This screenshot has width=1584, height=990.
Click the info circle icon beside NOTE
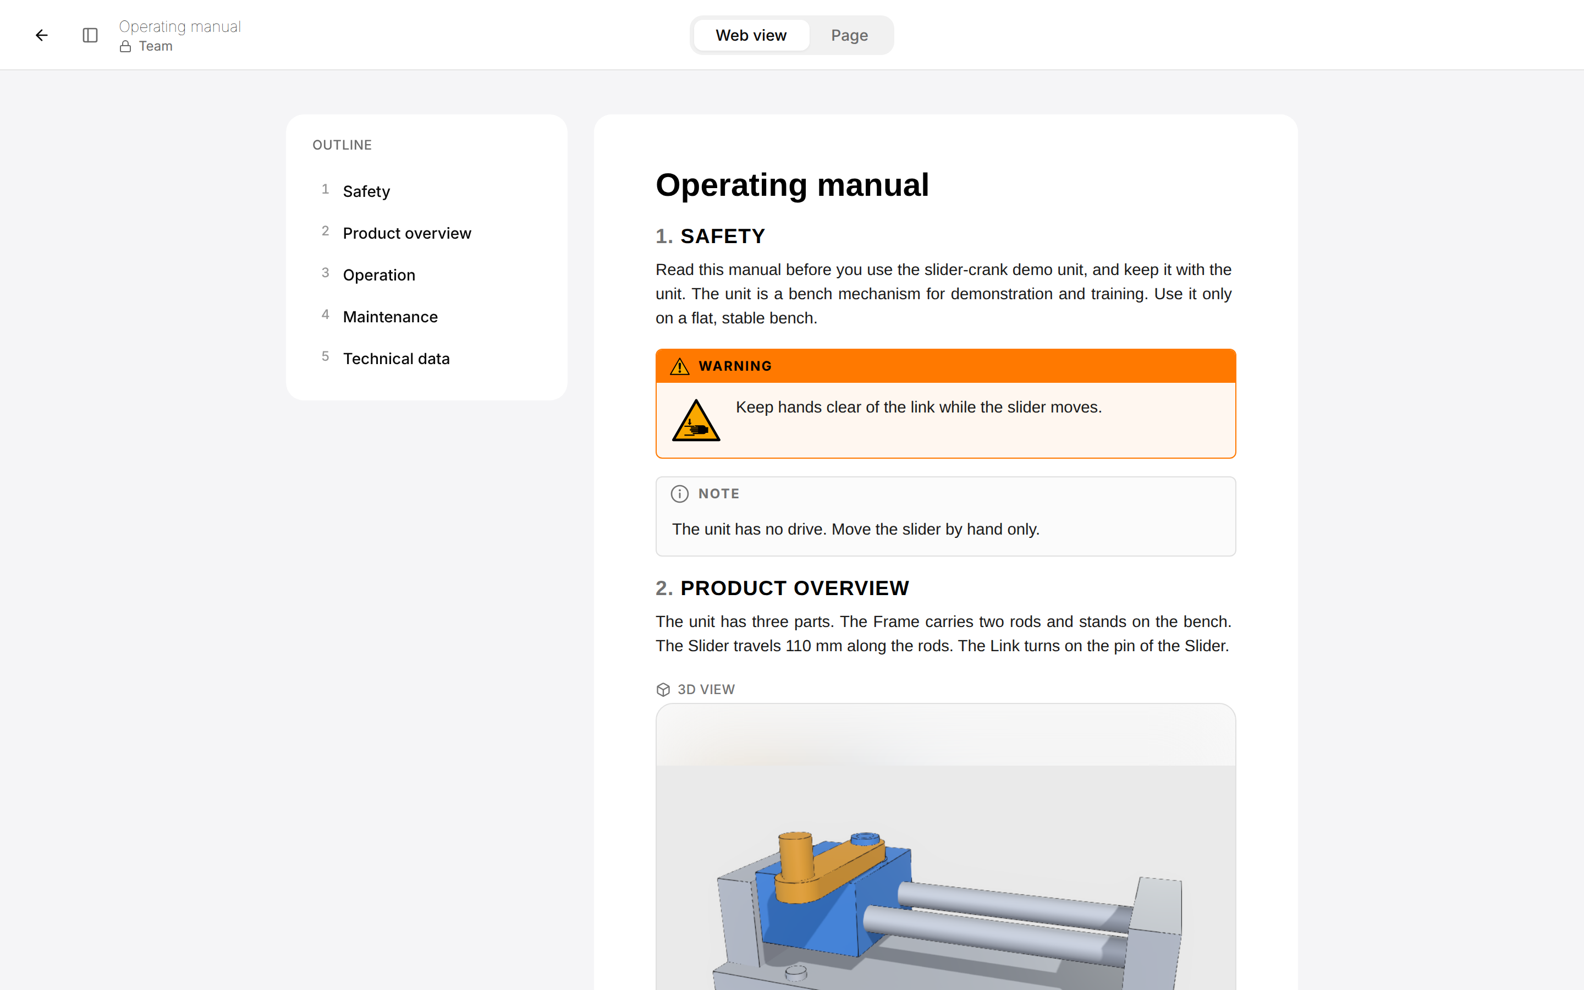click(x=679, y=494)
